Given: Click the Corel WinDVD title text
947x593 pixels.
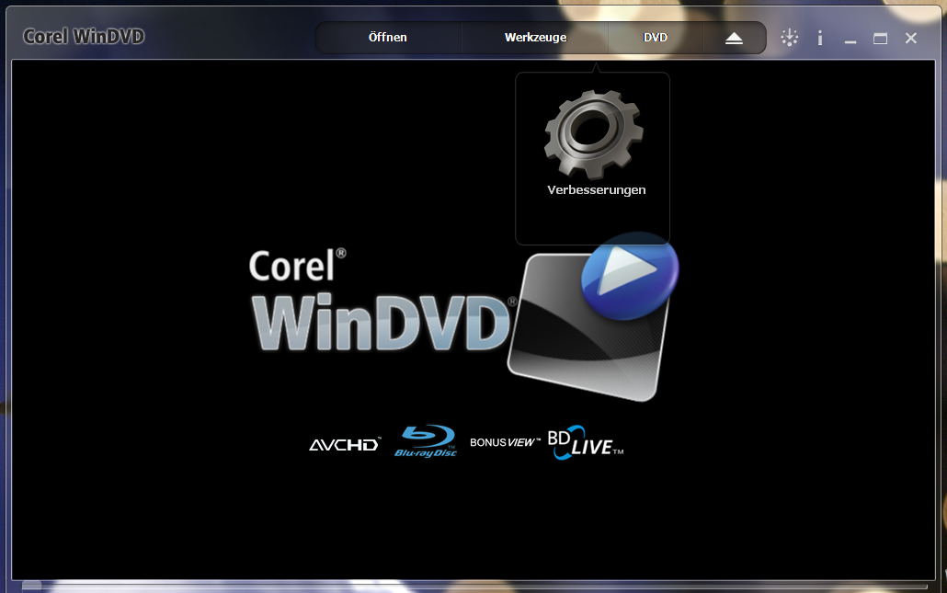Looking at the screenshot, I should tap(84, 37).
